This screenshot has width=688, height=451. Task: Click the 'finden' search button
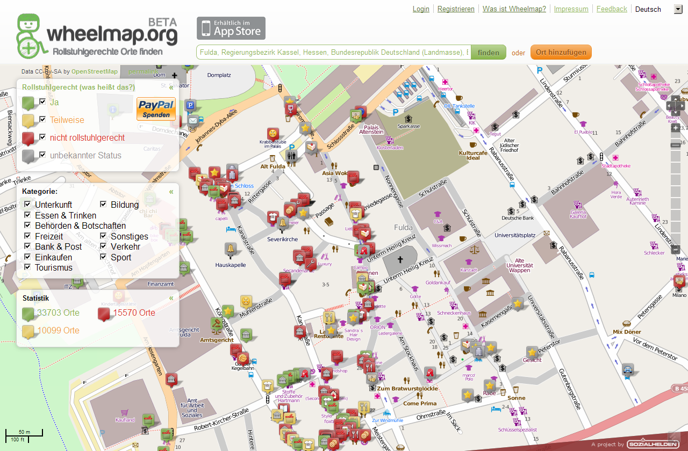point(489,52)
